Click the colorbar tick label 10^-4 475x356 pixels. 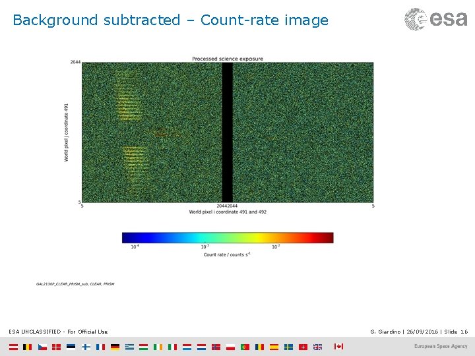coord(135,247)
